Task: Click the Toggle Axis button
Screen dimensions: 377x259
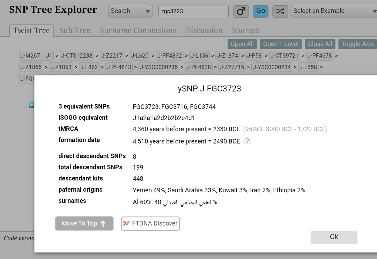Action: (357, 44)
